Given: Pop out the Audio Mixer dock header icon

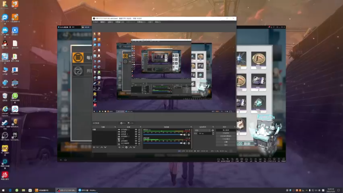Looking at the screenshot, I should coord(191,127).
